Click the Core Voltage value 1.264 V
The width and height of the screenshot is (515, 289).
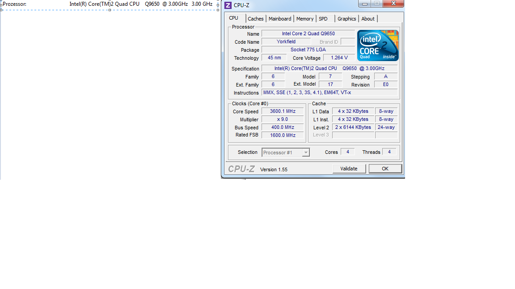(x=339, y=58)
